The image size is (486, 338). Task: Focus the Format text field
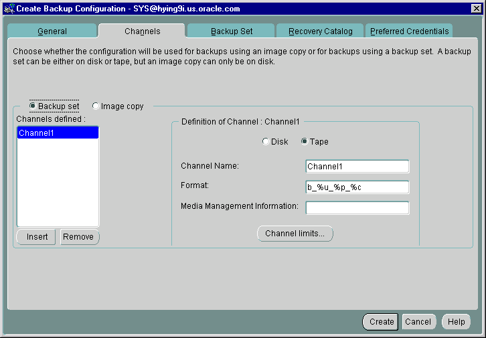[357, 187]
